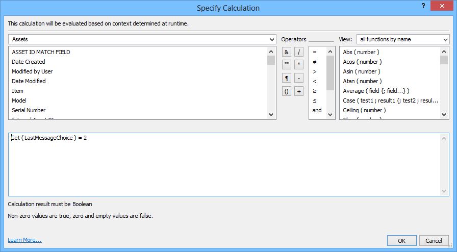Click the ampersand concatenate operator button
This screenshot has width=457, height=252.
click(x=287, y=52)
